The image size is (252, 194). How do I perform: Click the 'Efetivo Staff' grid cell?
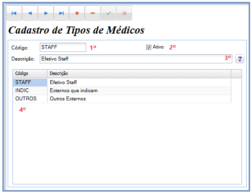tap(139, 82)
